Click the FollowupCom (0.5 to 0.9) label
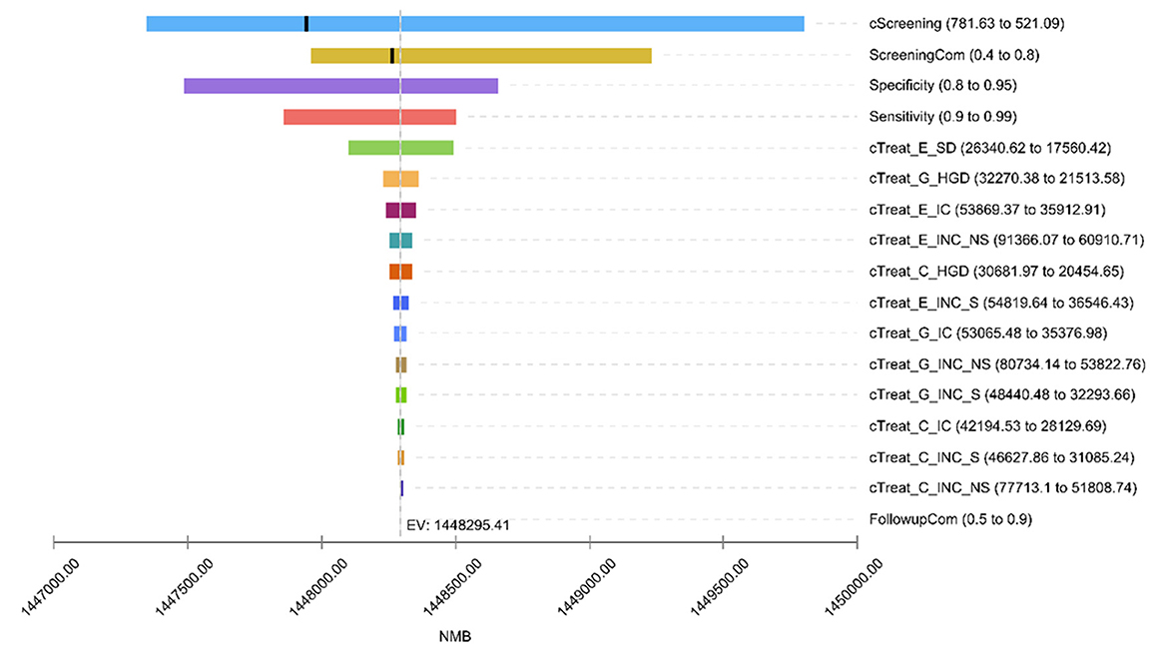 tap(950, 520)
